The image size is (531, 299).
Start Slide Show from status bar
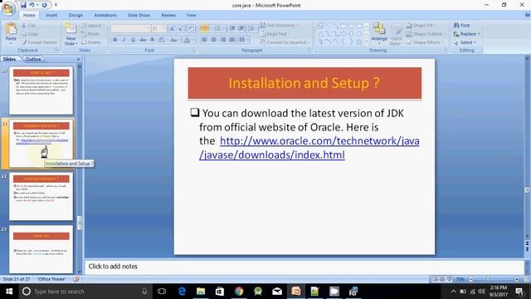pyautogui.click(x=450, y=279)
